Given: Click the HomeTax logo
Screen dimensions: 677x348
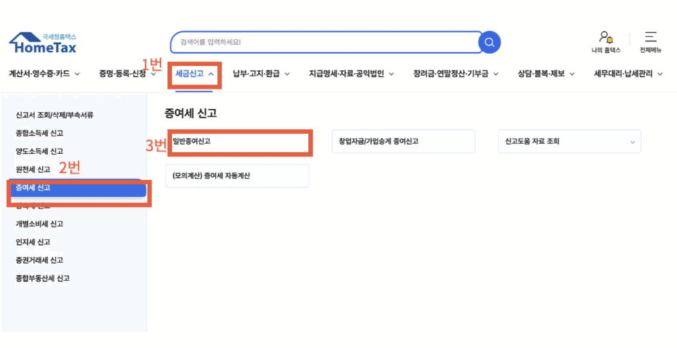Looking at the screenshot, I should (43, 44).
